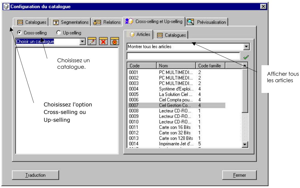Select the 'Imprimante Jet d'...' row

click(x=176, y=144)
